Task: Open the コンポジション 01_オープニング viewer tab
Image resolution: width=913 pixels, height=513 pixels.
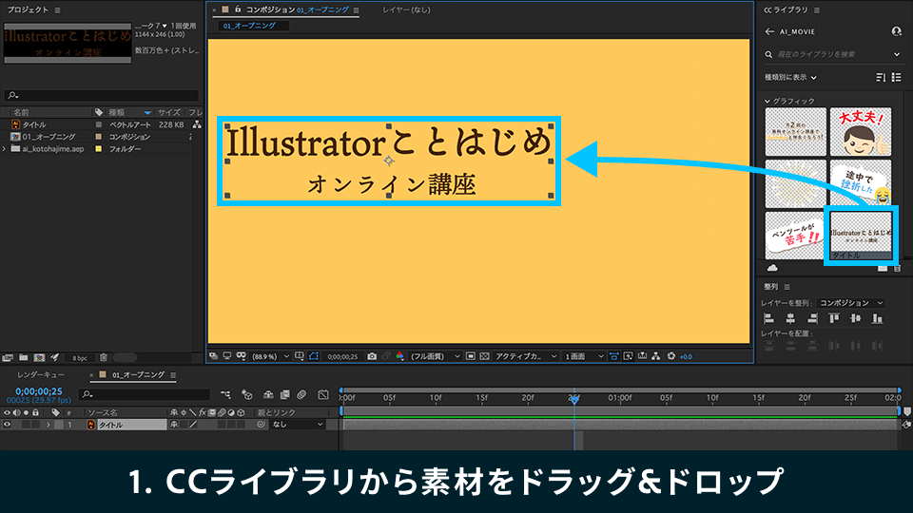Action: [x=298, y=9]
